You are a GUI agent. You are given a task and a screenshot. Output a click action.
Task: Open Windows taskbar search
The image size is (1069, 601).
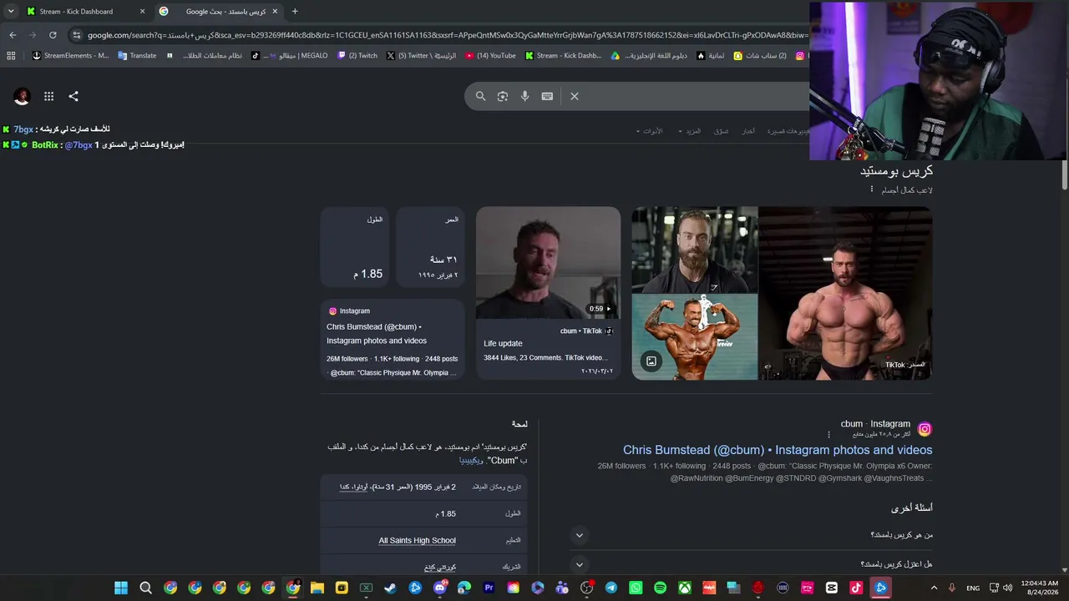145,588
